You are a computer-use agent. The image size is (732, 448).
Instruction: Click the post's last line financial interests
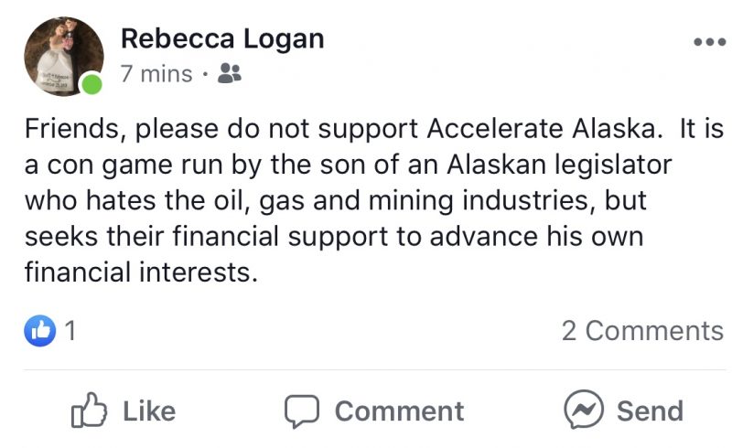click(141, 272)
